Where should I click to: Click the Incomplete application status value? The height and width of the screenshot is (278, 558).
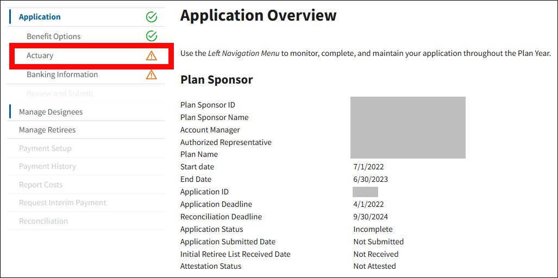373,229
